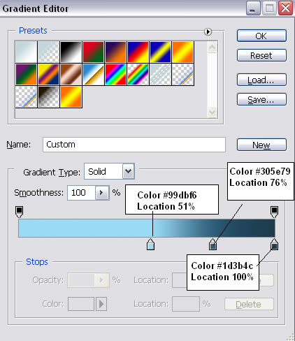Screen dimensions: 295x341
Task: Click the OK button
Action: point(261,36)
